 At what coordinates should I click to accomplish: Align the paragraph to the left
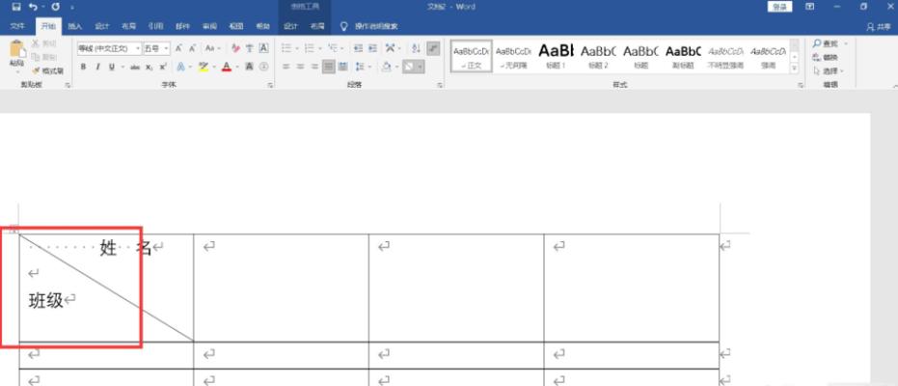click(x=286, y=67)
